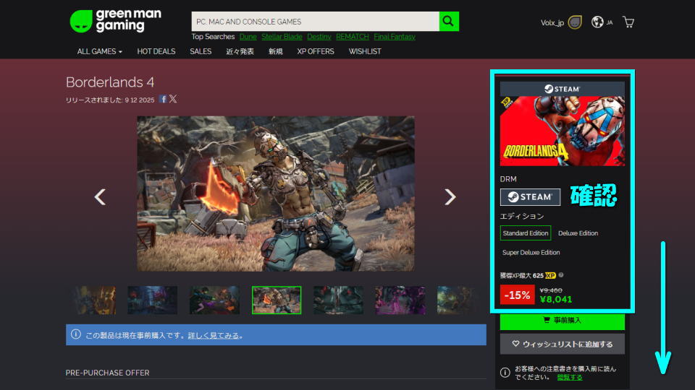The width and height of the screenshot is (695, 390).
Task: Click the green search magnifier button
Action: coord(449,21)
